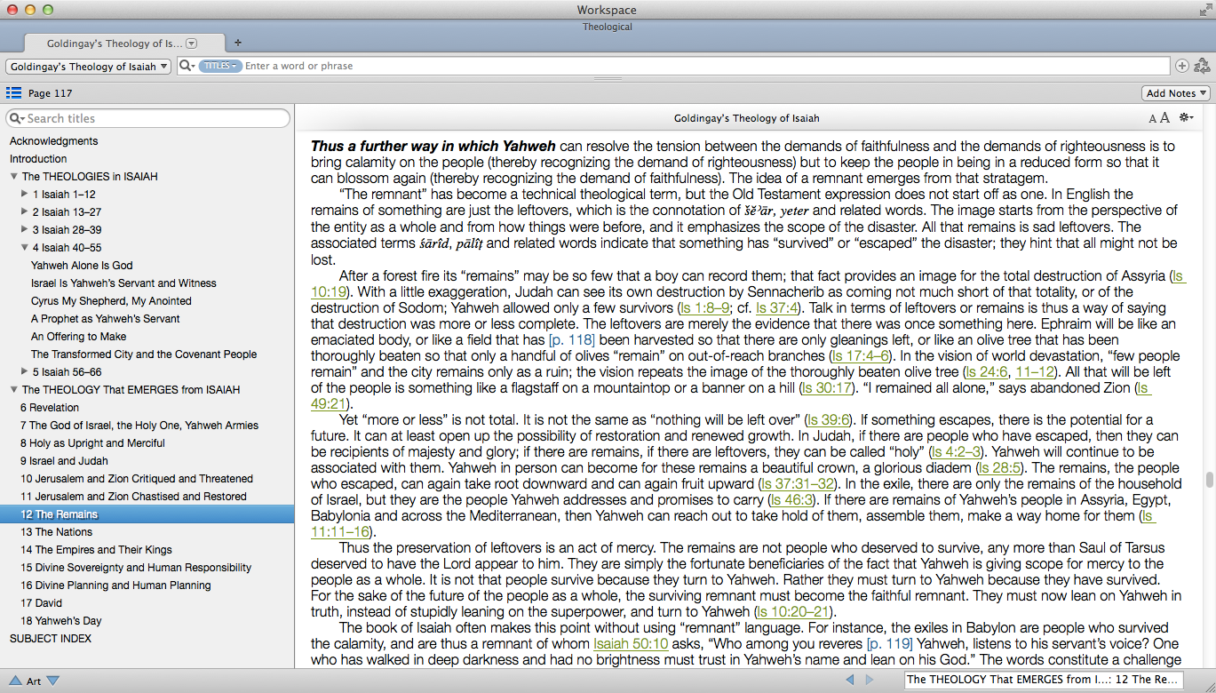The height and width of the screenshot is (693, 1216).
Task: Open chapter 8 Holy as Upright and Merciful
Action: (x=92, y=443)
